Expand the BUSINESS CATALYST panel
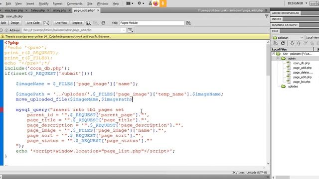The image size is (319, 179). [x=285, y=25]
